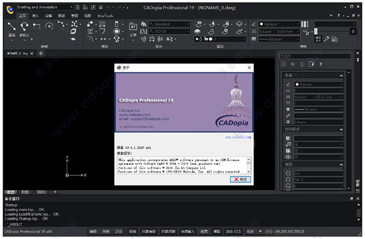Toggle entity snap (ESnap) in status bar
Image resolution: width=365 pixels, height=239 pixels.
(x=148, y=231)
